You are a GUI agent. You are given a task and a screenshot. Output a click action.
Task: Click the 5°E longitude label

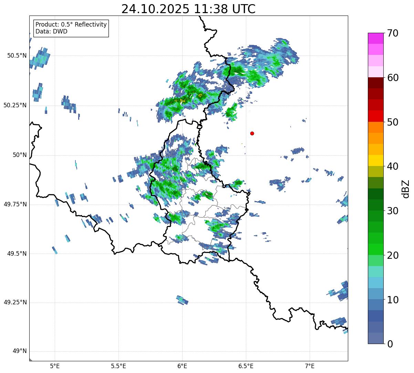coord(55,366)
